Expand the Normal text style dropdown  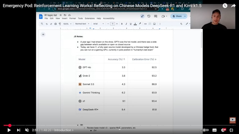pyautogui.click(x=81, y=24)
